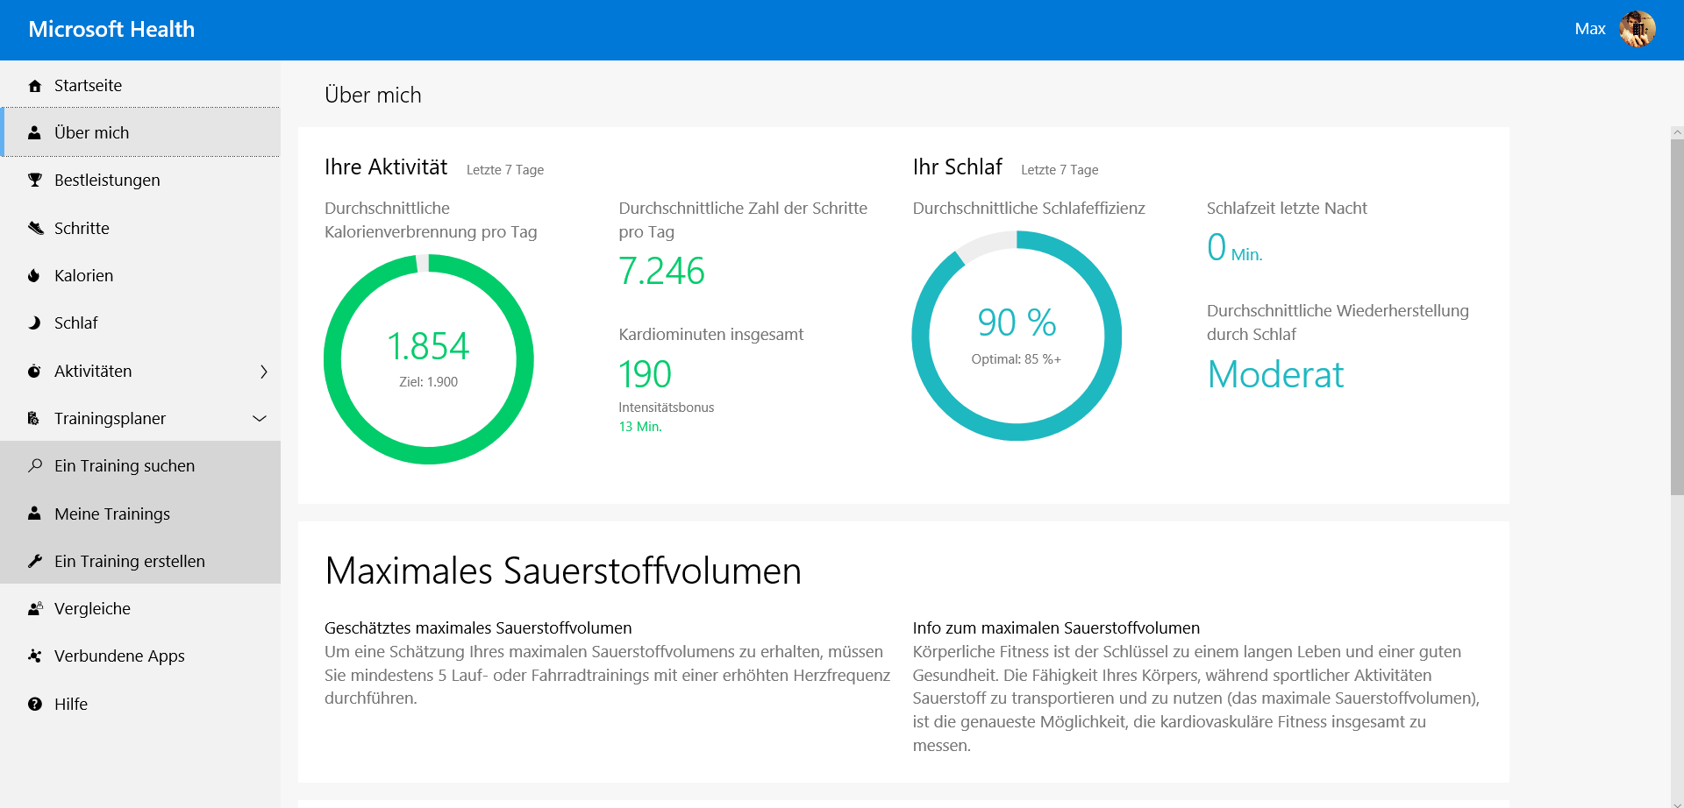Image resolution: width=1684 pixels, height=808 pixels.
Task: Click the shoe icon for Schritte
Action: (35, 228)
